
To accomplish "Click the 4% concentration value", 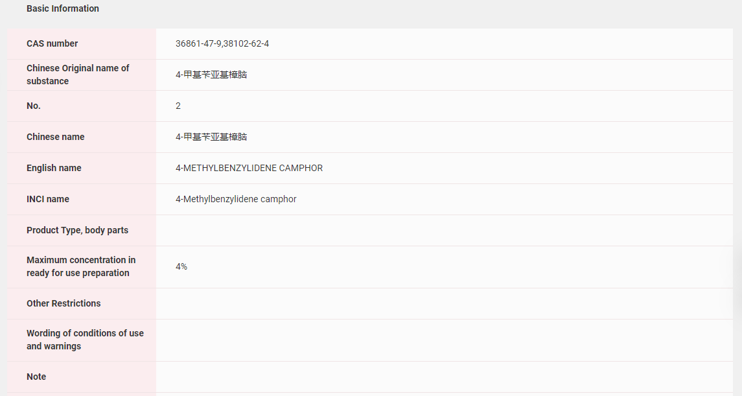I will coord(181,266).
